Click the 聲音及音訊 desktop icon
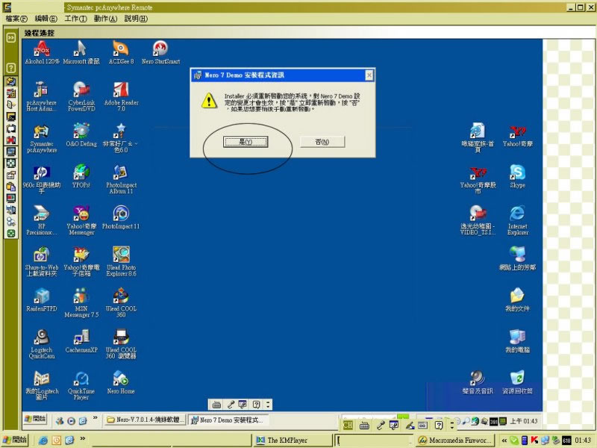597x448 pixels. (478, 382)
